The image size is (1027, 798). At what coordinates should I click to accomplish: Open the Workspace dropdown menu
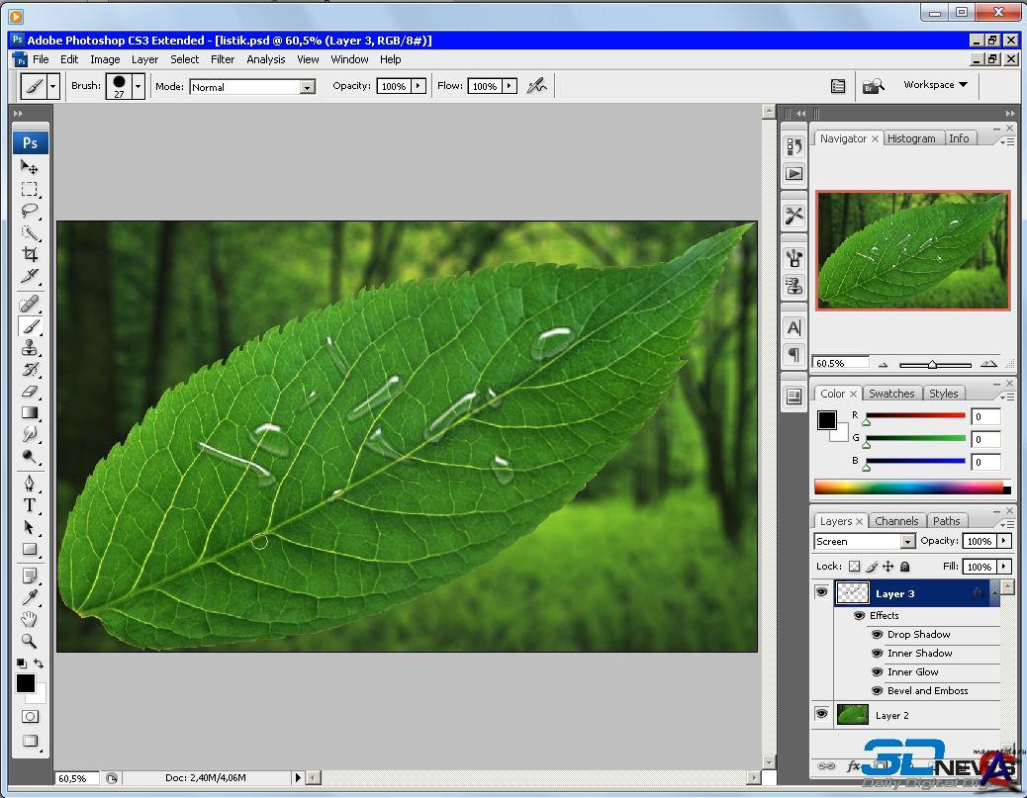tap(935, 85)
